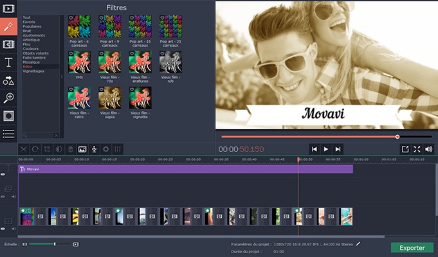The width and height of the screenshot is (438, 257).
Task: Hide the main video track with its eye icon
Action: (x=3, y=229)
